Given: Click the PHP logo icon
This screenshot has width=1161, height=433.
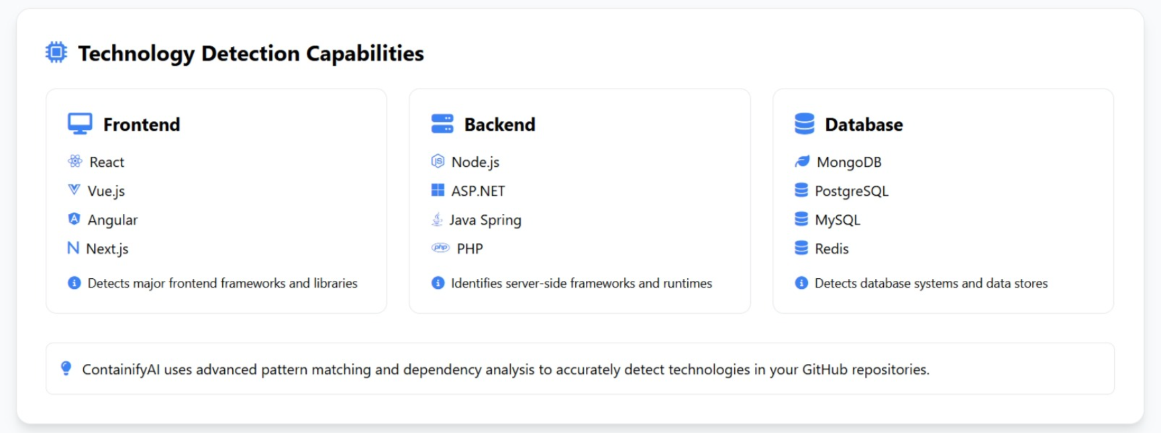Looking at the screenshot, I should (x=440, y=248).
